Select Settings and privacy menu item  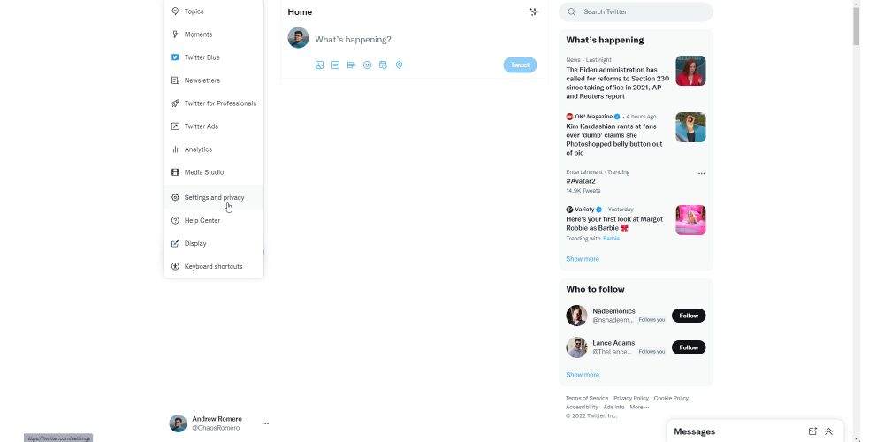[214, 197]
